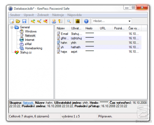
Task: Click username "asjzrt"
Action: pos(74,52)
